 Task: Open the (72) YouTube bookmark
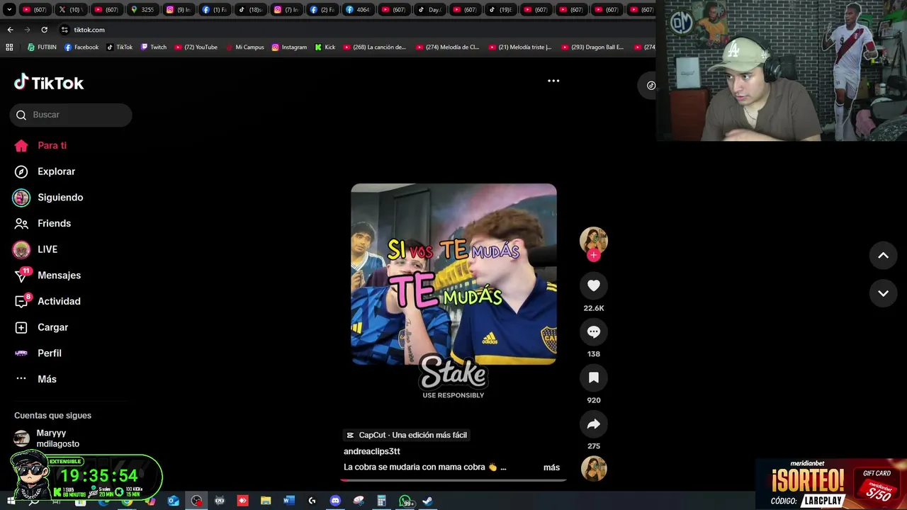point(196,47)
